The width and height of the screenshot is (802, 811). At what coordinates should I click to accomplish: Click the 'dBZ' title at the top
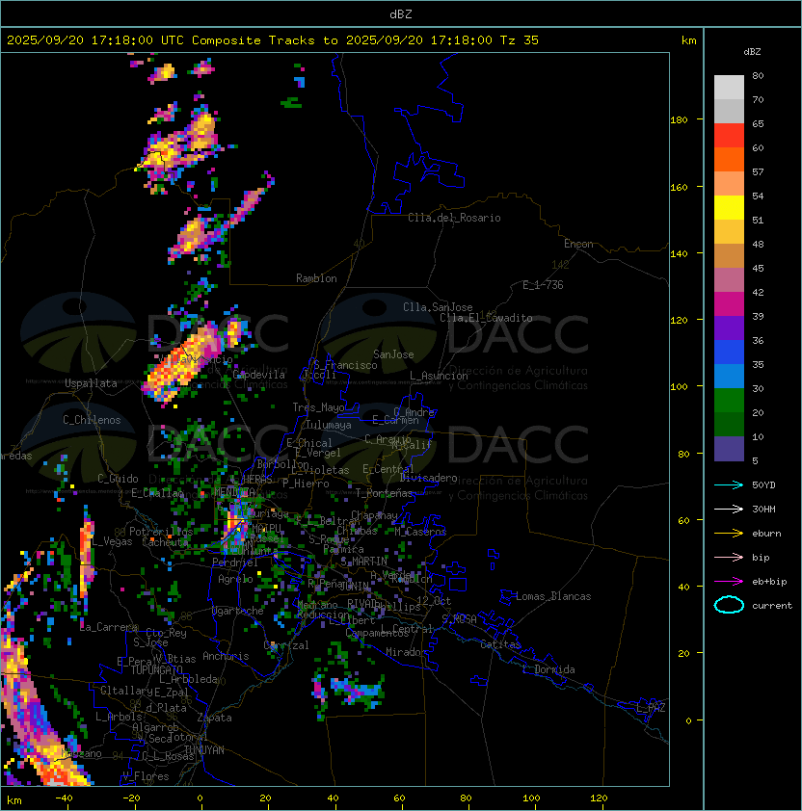pyautogui.click(x=401, y=13)
